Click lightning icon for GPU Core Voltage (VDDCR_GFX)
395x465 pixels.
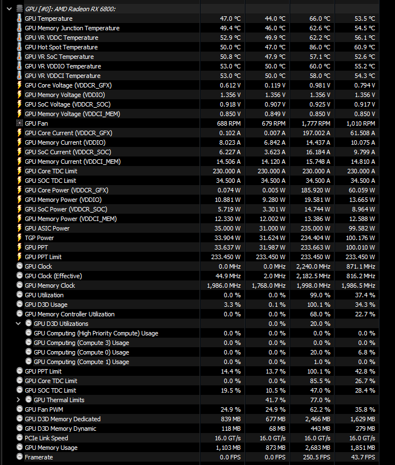coord(19,85)
